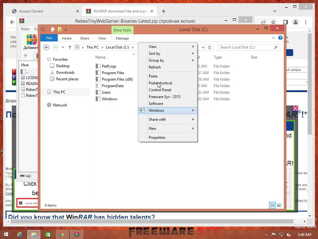This screenshot has height=239, width=318.
Task: Bookmark this page with the star icon
Action: tap(273, 22)
